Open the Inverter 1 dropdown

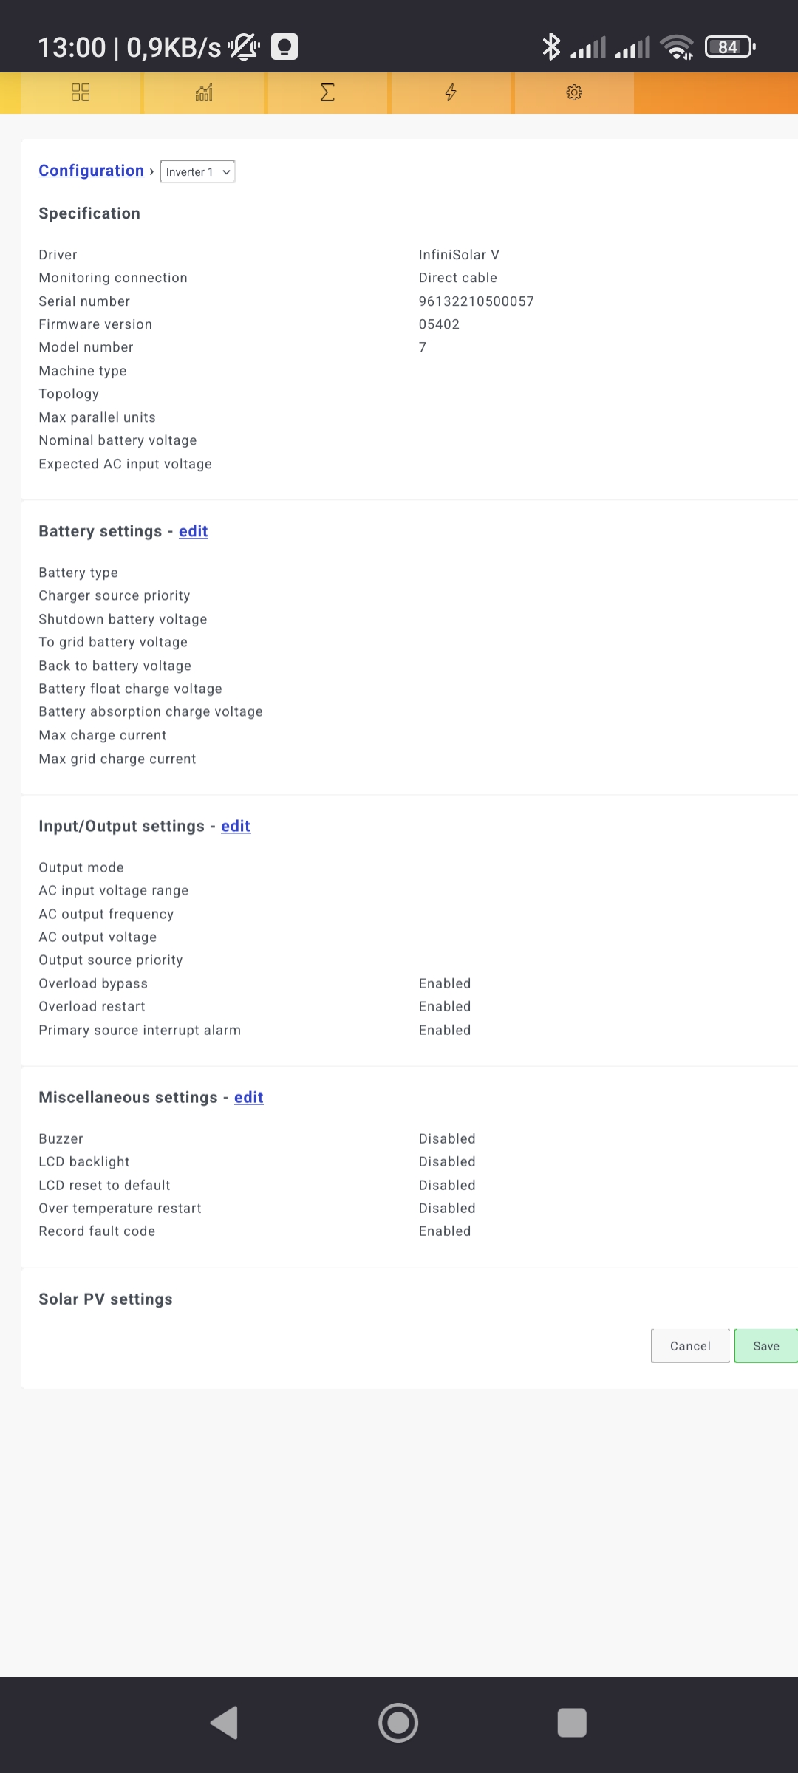[197, 171]
